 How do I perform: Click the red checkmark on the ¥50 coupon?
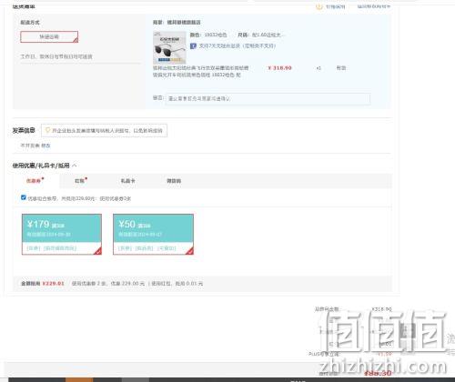click(189, 251)
